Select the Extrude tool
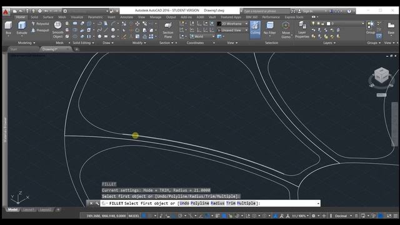The height and width of the screenshot is (225, 400). click(22, 27)
